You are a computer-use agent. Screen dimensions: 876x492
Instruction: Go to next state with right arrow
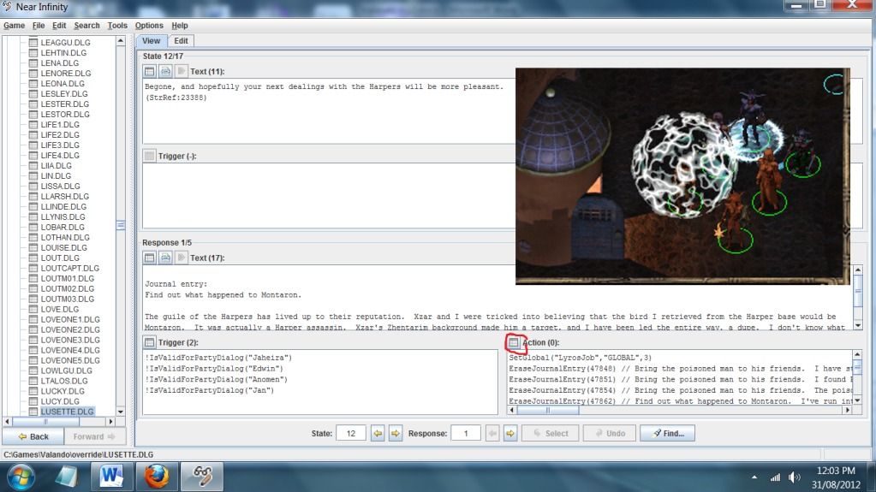(396, 434)
